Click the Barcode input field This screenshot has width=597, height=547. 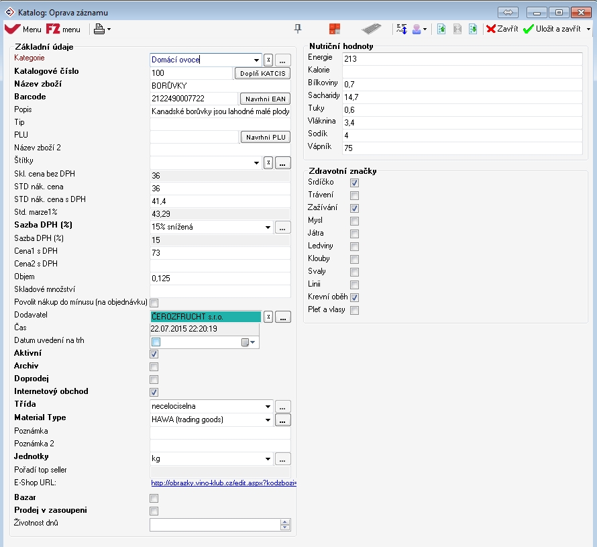pyautogui.click(x=194, y=99)
